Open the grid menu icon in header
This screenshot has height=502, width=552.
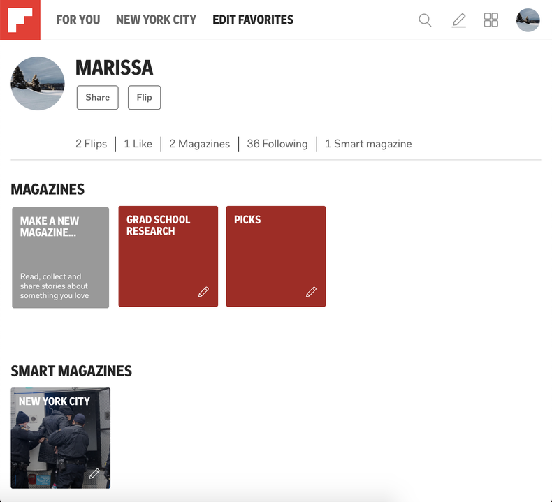(491, 20)
